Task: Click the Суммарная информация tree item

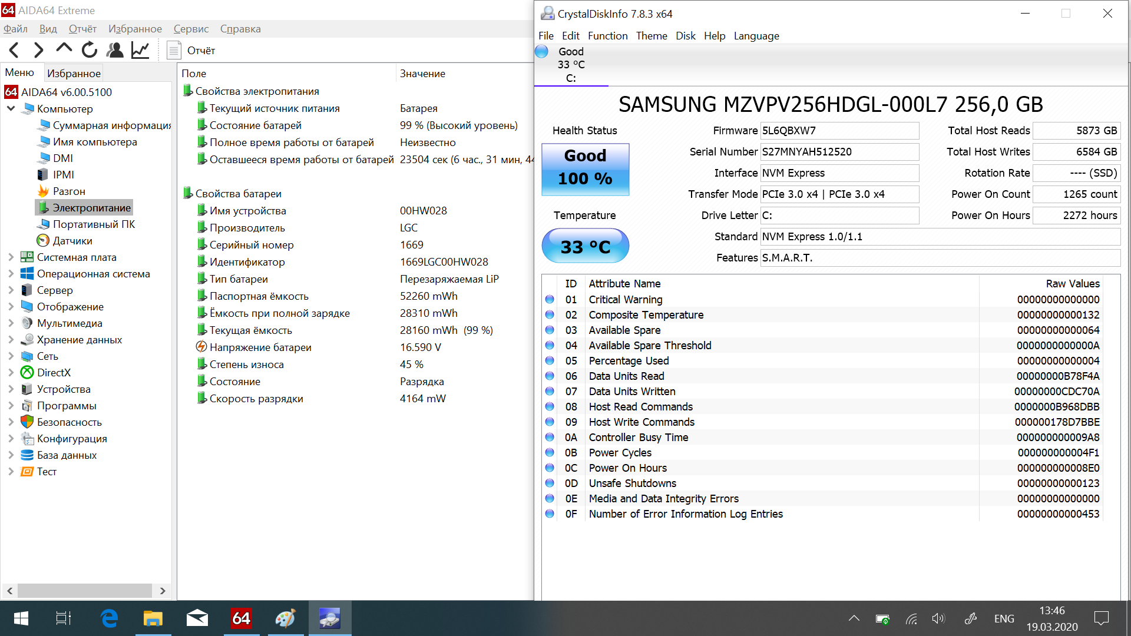Action: click(x=104, y=125)
